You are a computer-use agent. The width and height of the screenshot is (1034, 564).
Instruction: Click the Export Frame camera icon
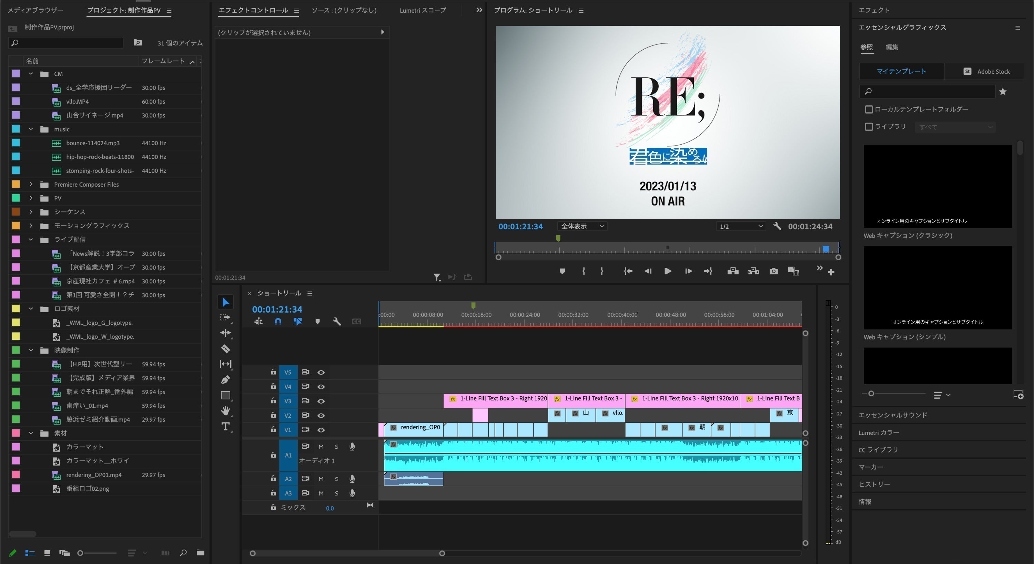773,272
